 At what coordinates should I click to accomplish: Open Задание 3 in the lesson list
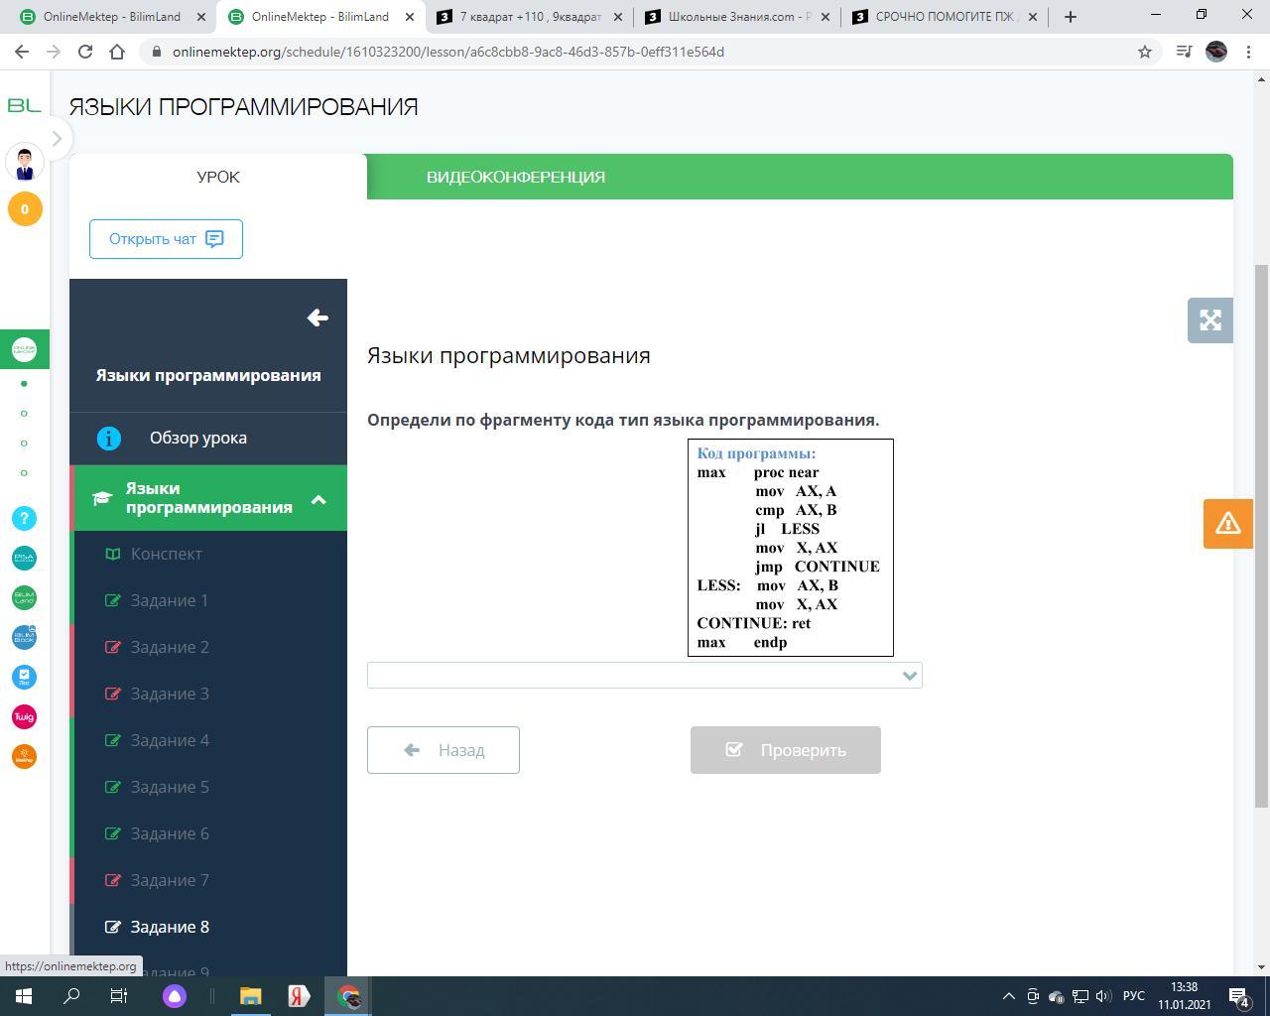pos(170,694)
